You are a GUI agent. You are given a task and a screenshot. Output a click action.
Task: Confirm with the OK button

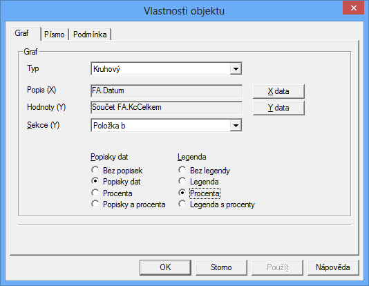[x=165, y=267]
